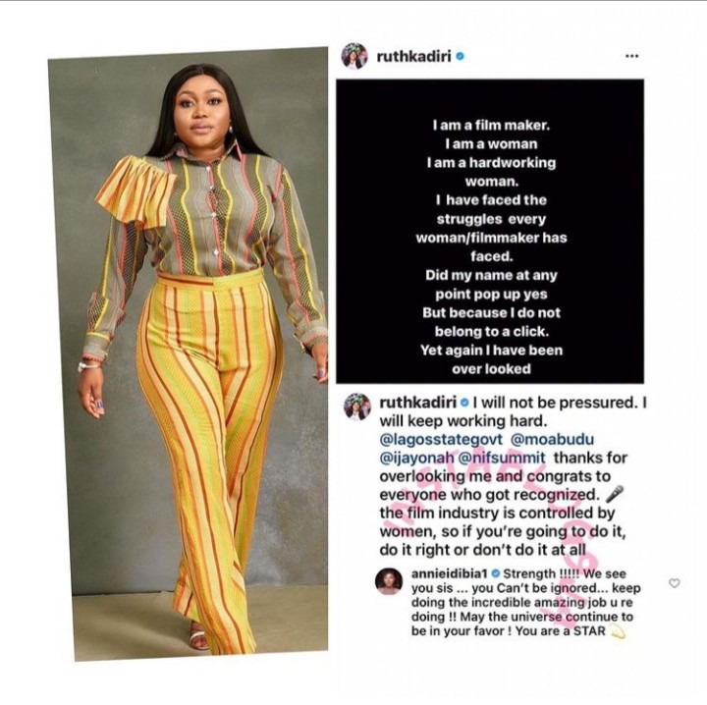Click verified badge next to annieidibia1
The height and width of the screenshot is (705, 707).
click(x=495, y=573)
